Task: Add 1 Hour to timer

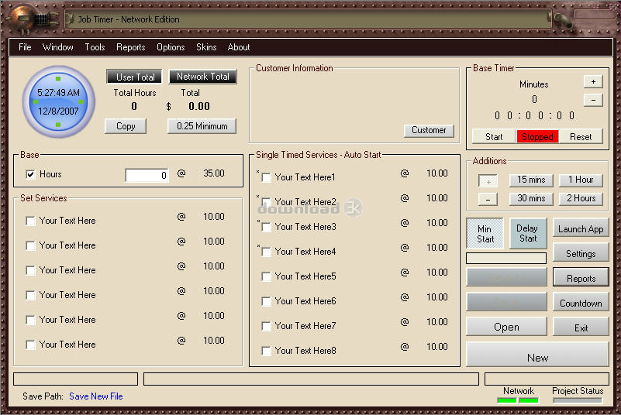Action: pos(581,180)
